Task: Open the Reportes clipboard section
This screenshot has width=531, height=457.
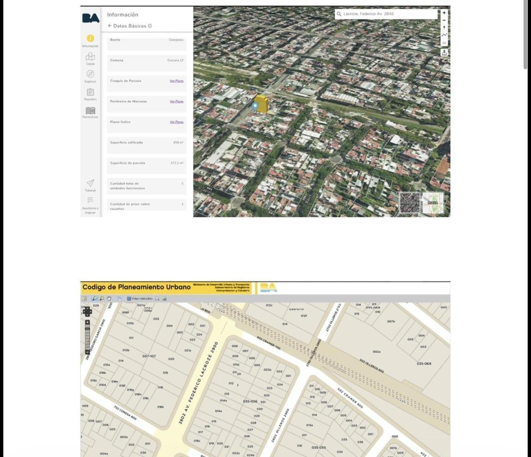Action: pyautogui.click(x=90, y=94)
